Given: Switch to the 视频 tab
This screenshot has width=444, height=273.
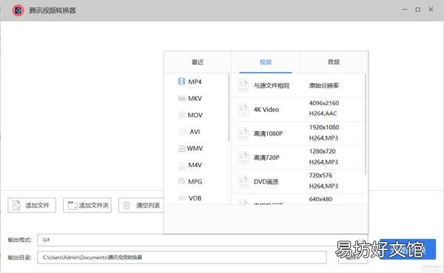Looking at the screenshot, I should 266,62.
